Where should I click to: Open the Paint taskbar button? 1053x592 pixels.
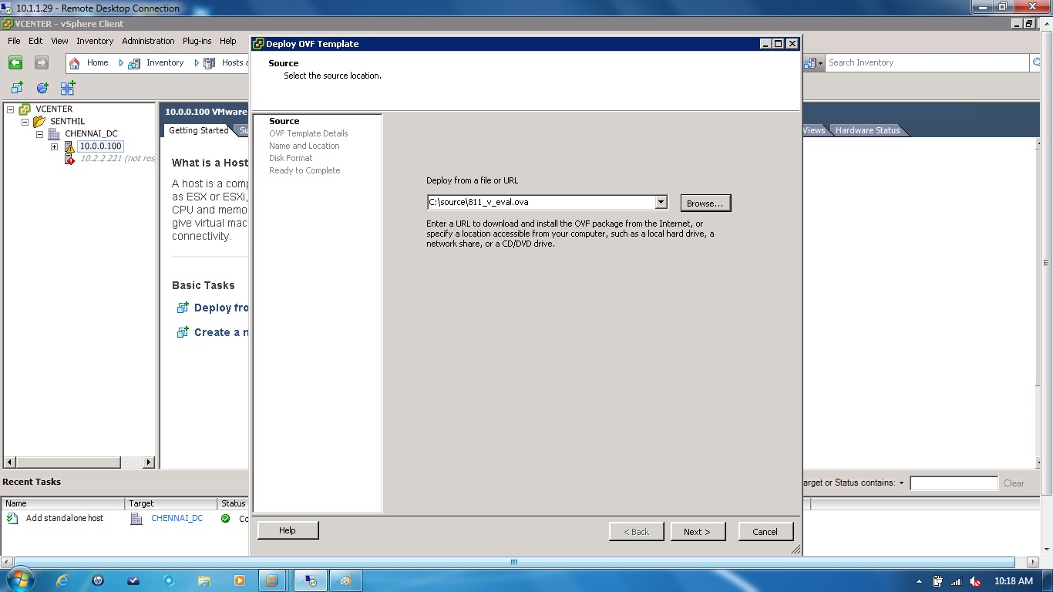(x=346, y=580)
